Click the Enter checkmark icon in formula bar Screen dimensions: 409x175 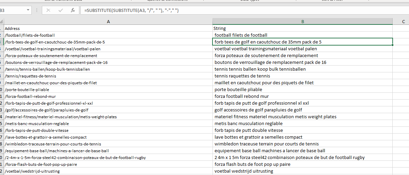(x=61, y=11)
